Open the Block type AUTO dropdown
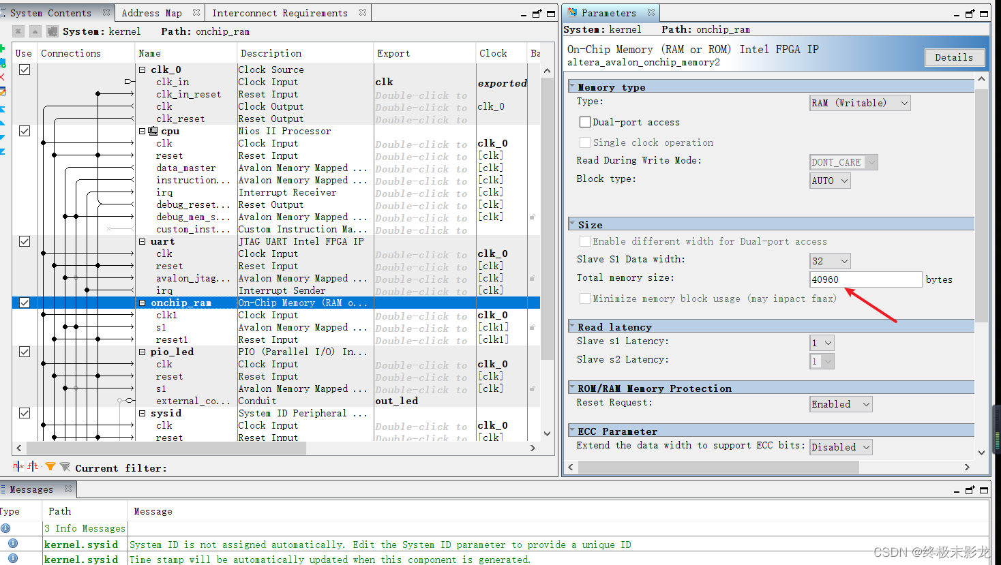The height and width of the screenshot is (565, 1001). tap(830, 181)
